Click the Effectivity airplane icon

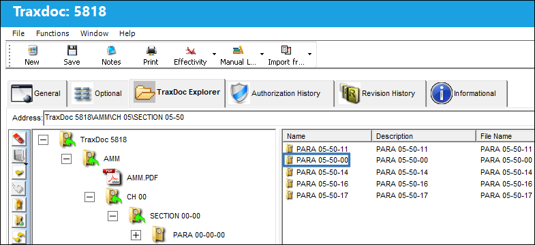pyautogui.click(x=190, y=51)
